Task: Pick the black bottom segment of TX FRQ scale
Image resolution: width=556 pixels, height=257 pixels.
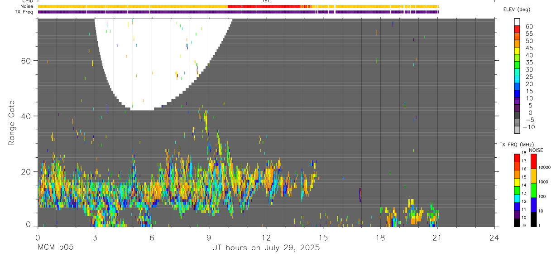Action: point(517,223)
